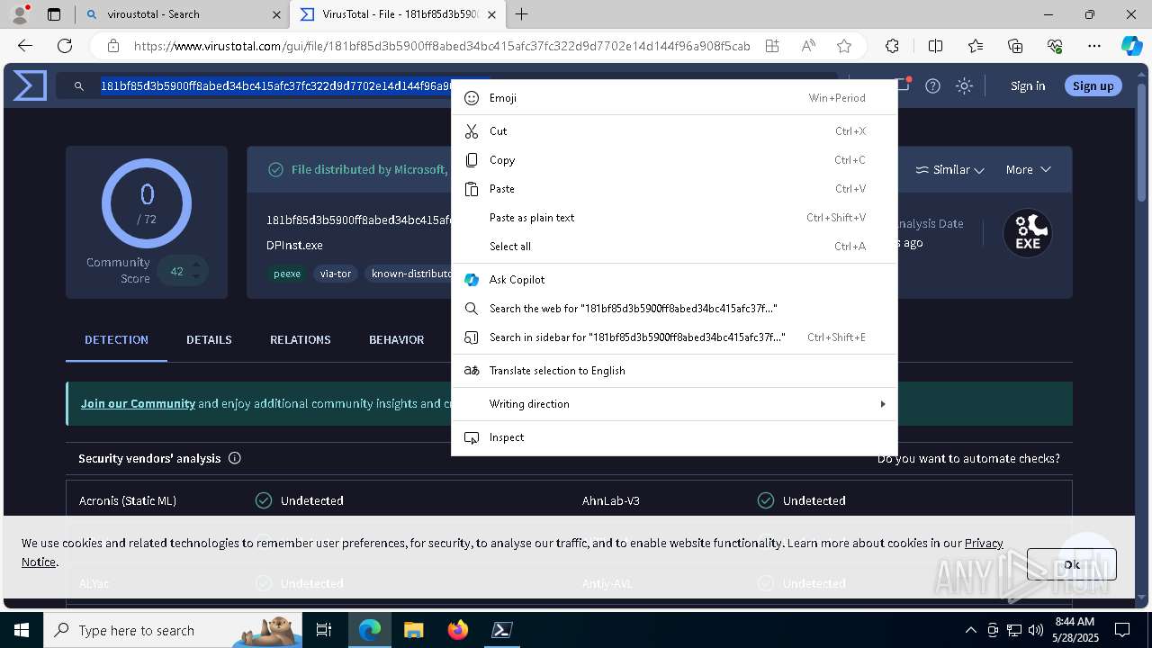Screen dimensions: 1152x648
Task: Expand the Similar dropdown
Action: 950,169
